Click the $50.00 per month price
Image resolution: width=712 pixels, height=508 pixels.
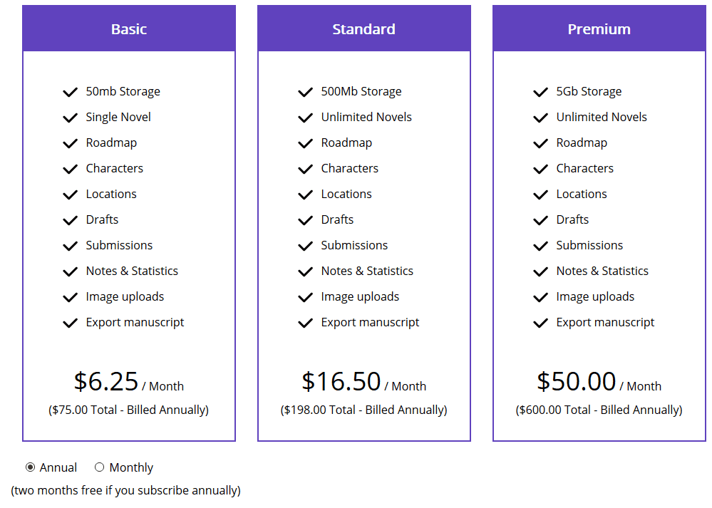click(x=577, y=381)
